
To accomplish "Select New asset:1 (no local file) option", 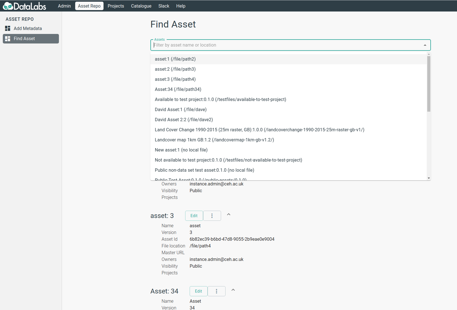I will click(288, 150).
